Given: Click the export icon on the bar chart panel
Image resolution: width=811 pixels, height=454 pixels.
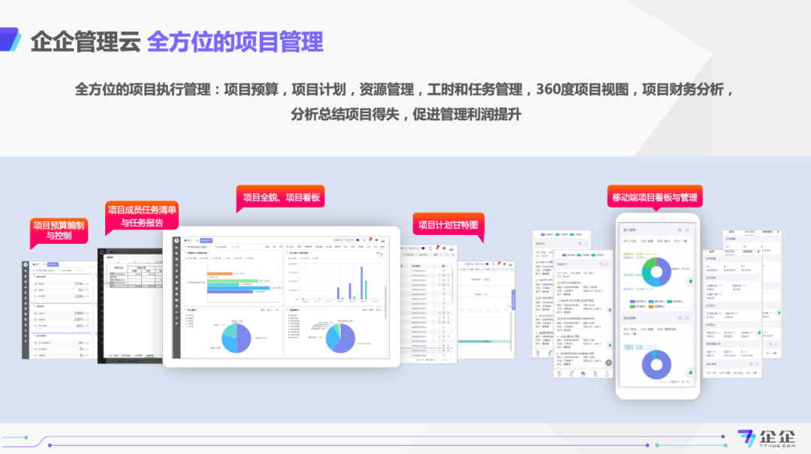Looking at the screenshot, I should (380, 254).
